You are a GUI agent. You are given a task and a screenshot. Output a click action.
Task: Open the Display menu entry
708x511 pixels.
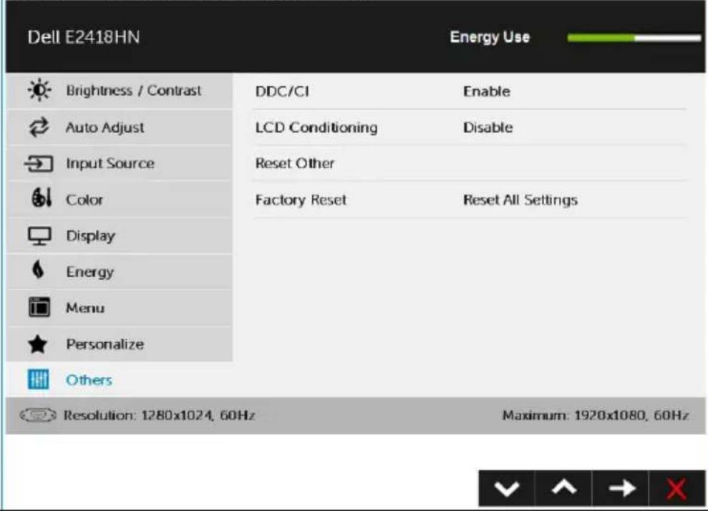pyautogui.click(x=120, y=235)
